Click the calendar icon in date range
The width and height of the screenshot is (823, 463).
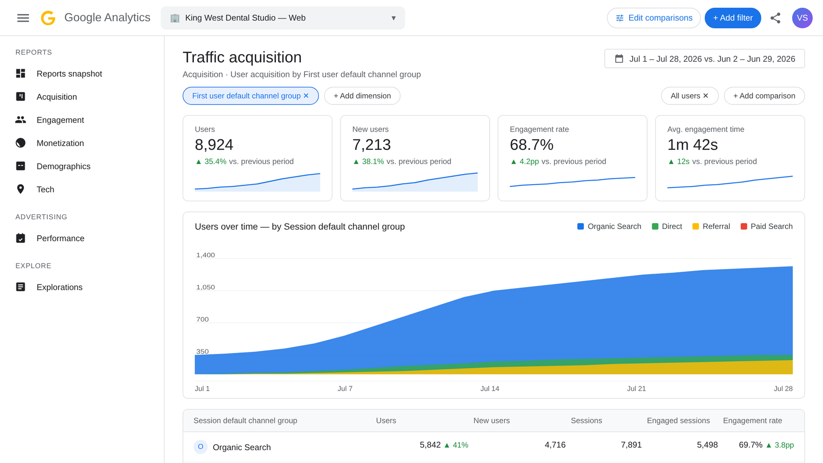point(619,59)
